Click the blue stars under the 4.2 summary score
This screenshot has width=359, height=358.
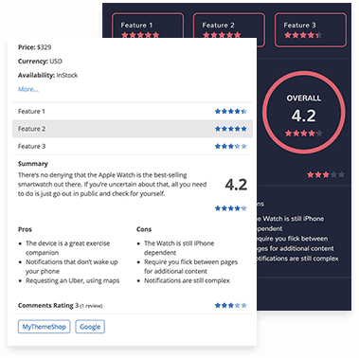[x=231, y=208]
